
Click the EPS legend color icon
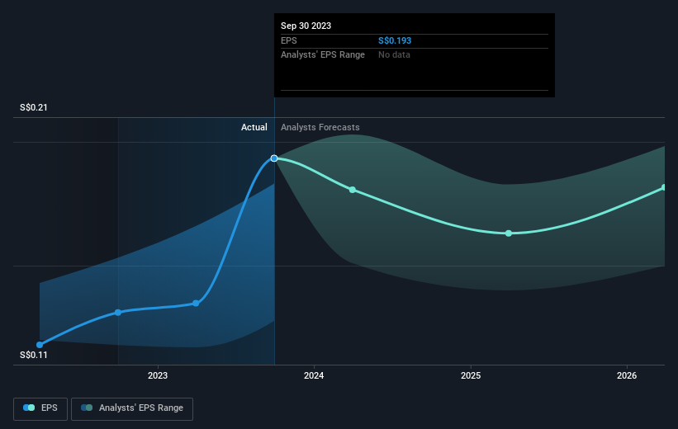(x=29, y=408)
